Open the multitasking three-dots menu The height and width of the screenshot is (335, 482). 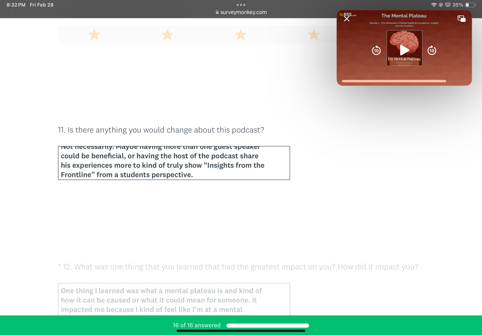pos(241,5)
